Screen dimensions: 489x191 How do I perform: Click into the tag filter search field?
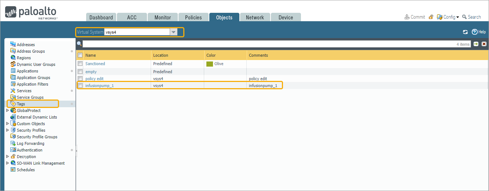pyautogui.click(x=268, y=44)
